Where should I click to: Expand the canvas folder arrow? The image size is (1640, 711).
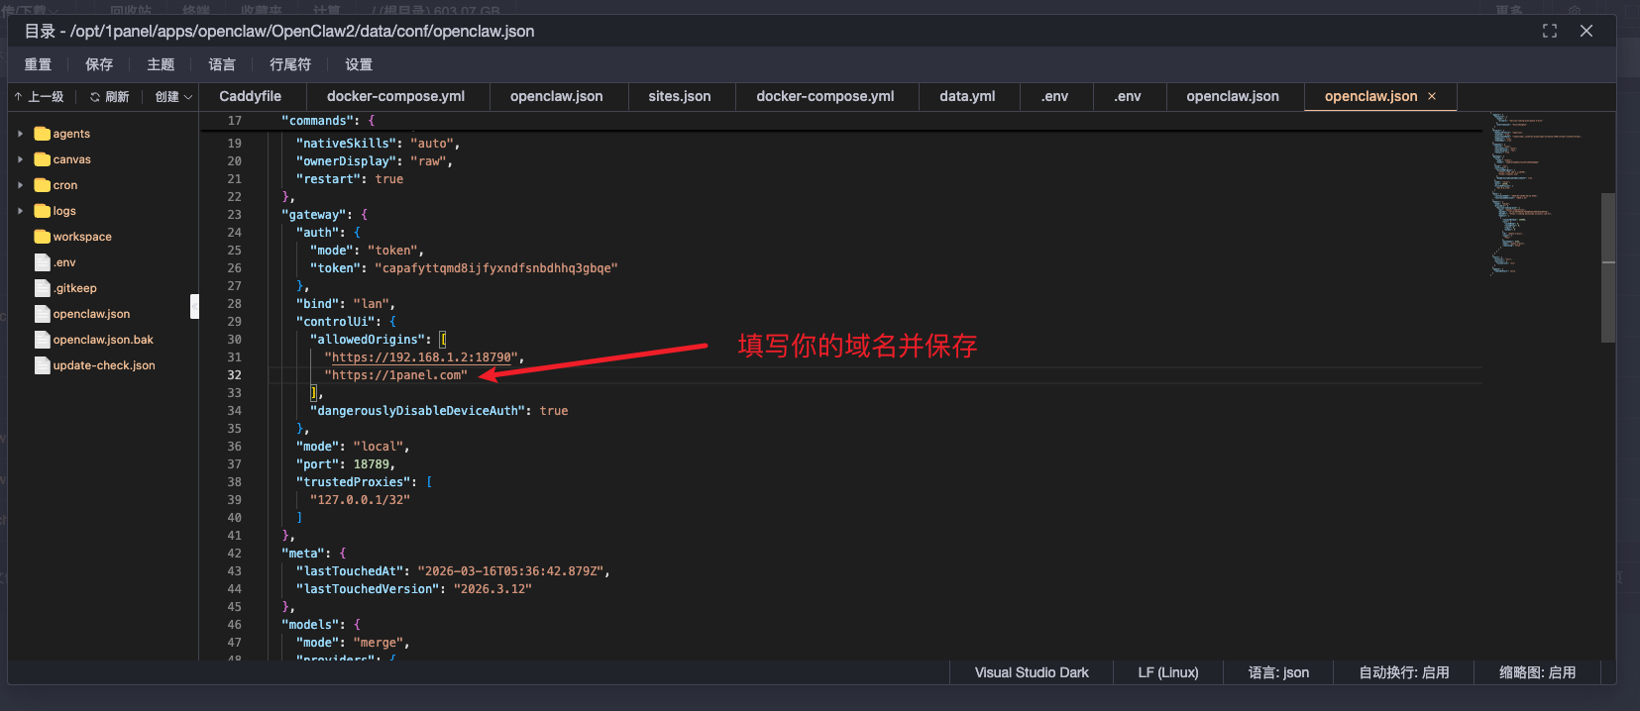point(20,159)
